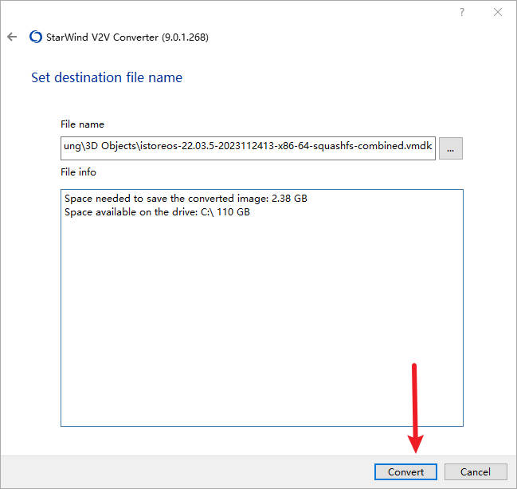
Task: Start conversion with the Convert button
Action: pyautogui.click(x=405, y=471)
